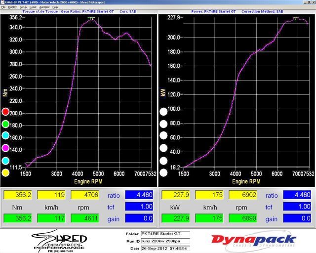Click the magenta run color circle
Screen dimensions: 316x253
coord(6,148)
